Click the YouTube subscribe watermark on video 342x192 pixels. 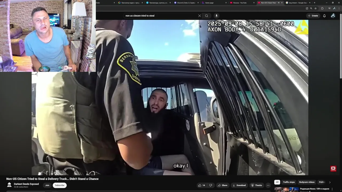(333, 168)
